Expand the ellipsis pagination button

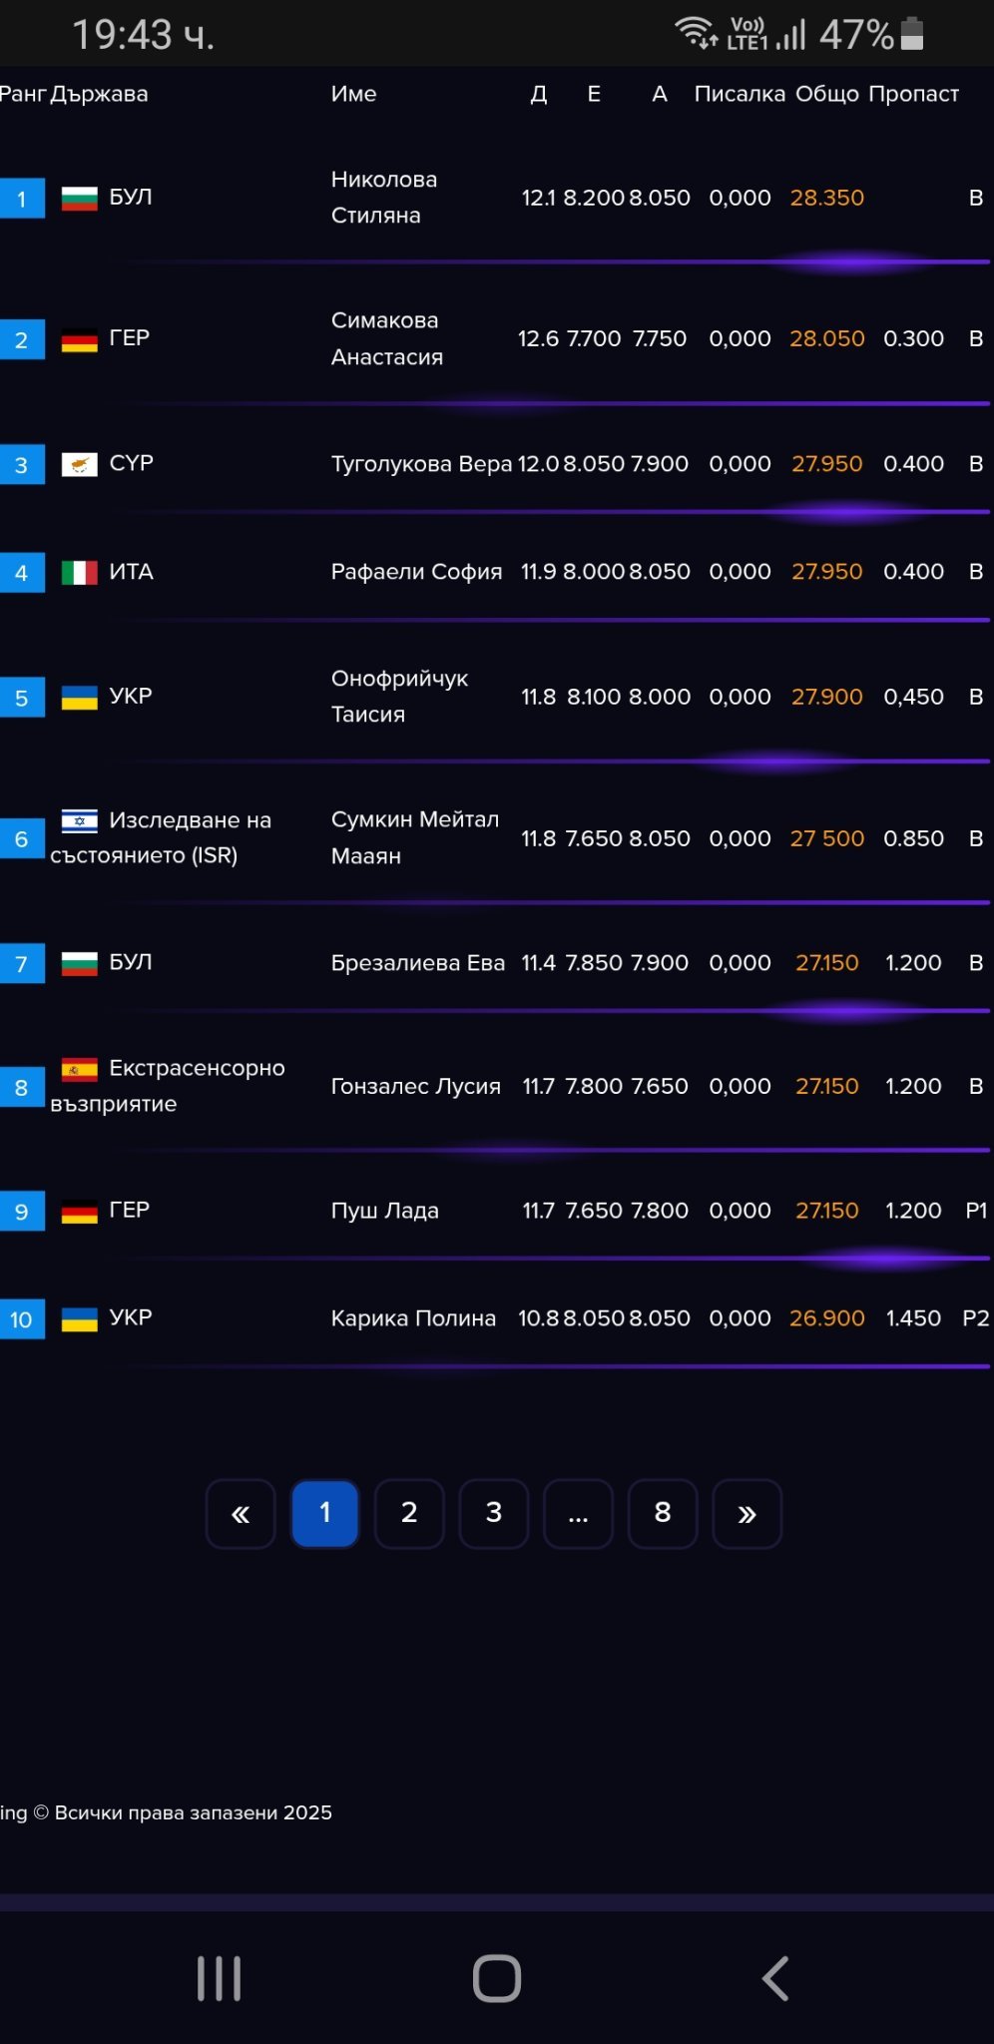point(578,1513)
